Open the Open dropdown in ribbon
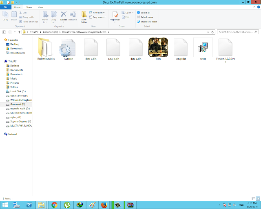 (x=128, y=13)
